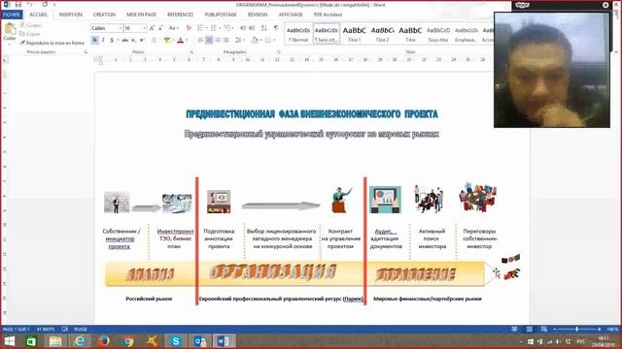Switch to the INSERTION ribbon tab

(x=71, y=15)
